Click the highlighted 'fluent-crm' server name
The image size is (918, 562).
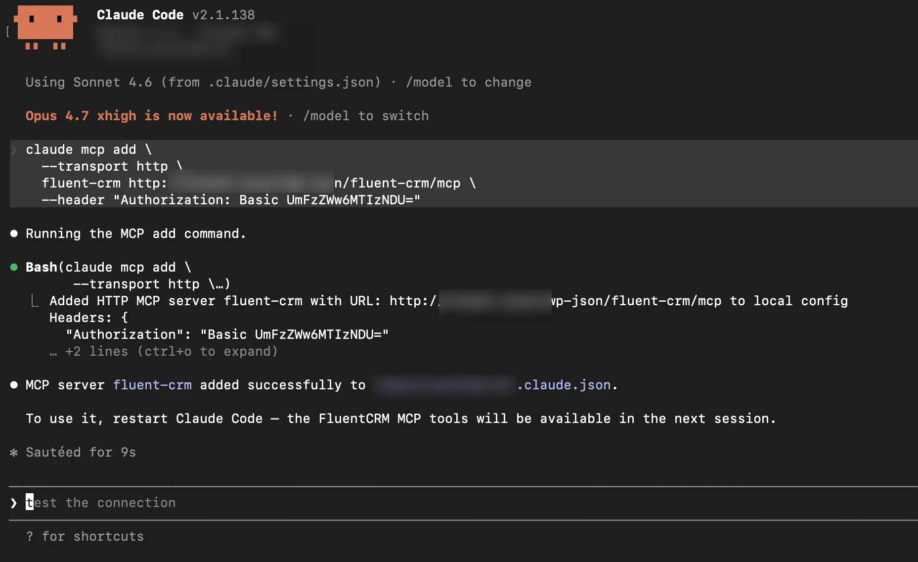[x=152, y=385]
